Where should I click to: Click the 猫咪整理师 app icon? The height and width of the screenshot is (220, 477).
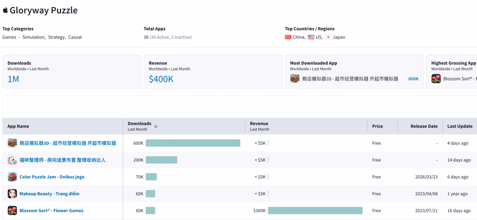(12, 160)
